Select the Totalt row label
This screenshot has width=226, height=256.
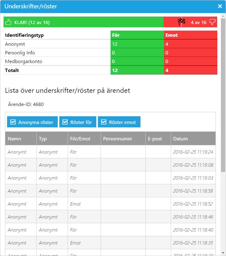(x=12, y=70)
